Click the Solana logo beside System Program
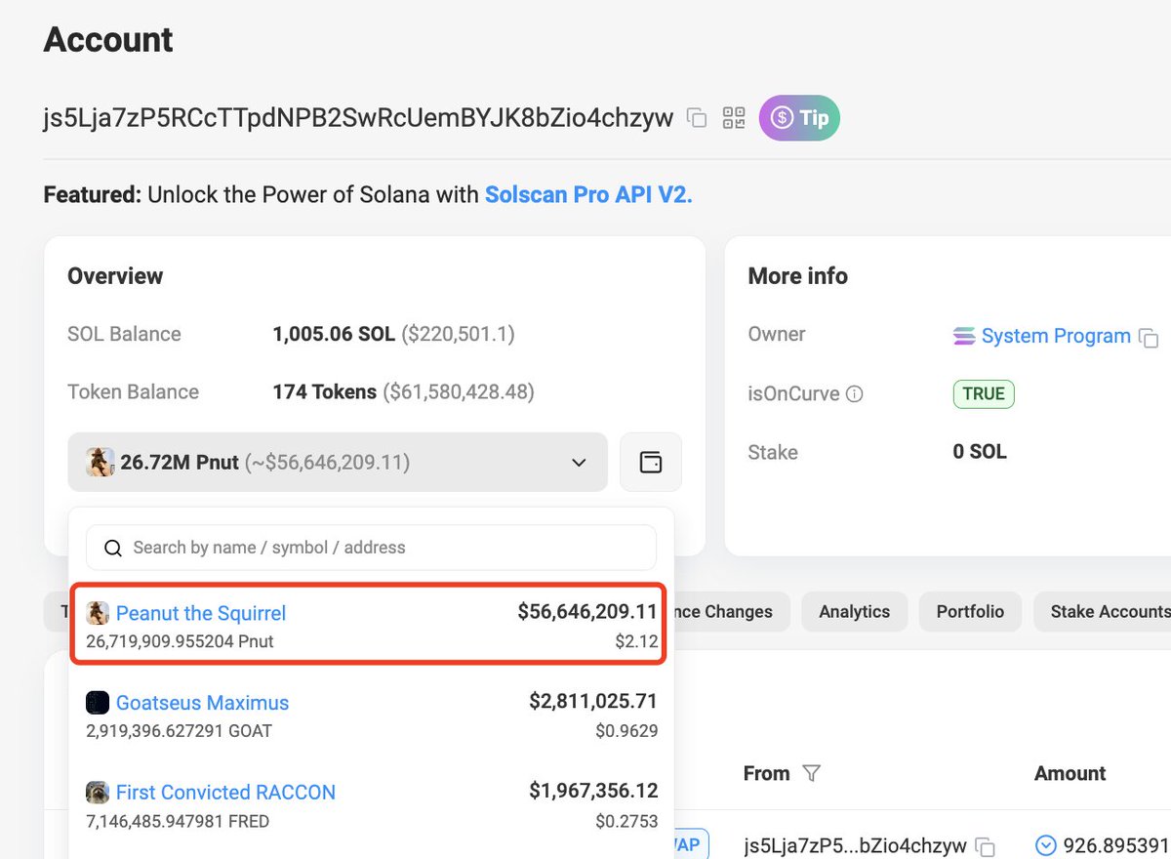 pyautogui.click(x=964, y=336)
